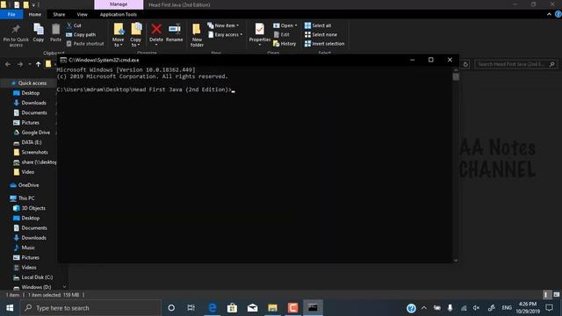Click the cmd.exe window vertical scrollbar

click(x=456, y=165)
